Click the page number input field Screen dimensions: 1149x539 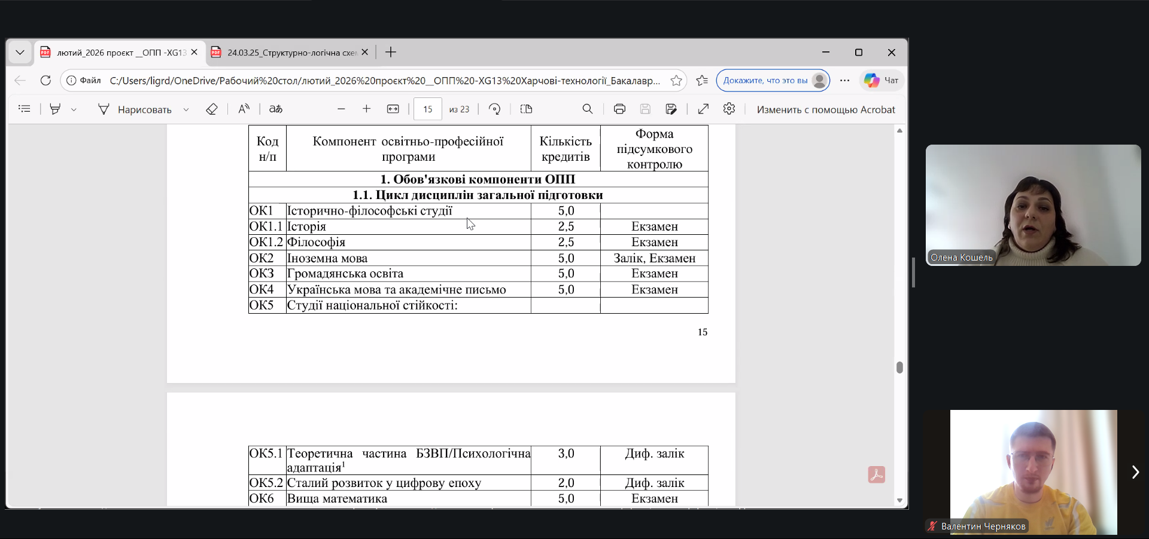pyautogui.click(x=427, y=109)
